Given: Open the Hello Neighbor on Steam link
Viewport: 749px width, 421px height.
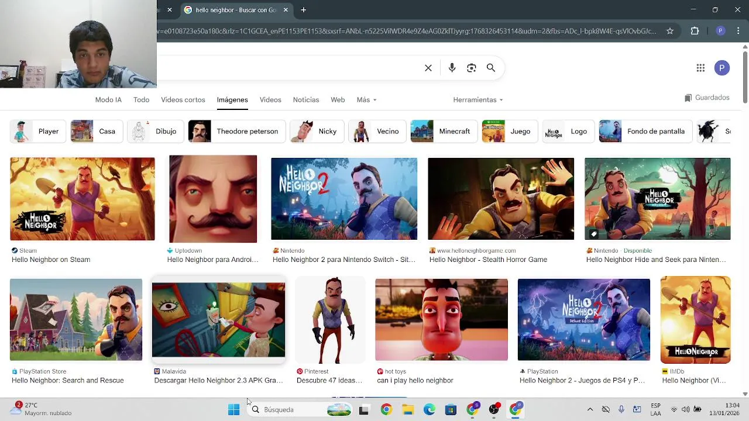Looking at the screenshot, I should 51,260.
